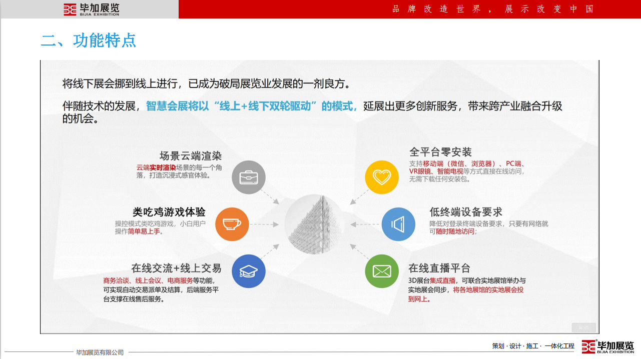Image resolution: width=641 pixels, height=359 pixels.
Task: Click the central building image
Action: click(x=315, y=224)
